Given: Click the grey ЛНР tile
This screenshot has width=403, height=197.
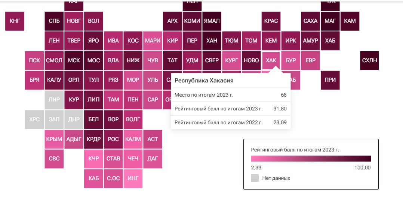Looking at the screenshot, I should point(54,100).
